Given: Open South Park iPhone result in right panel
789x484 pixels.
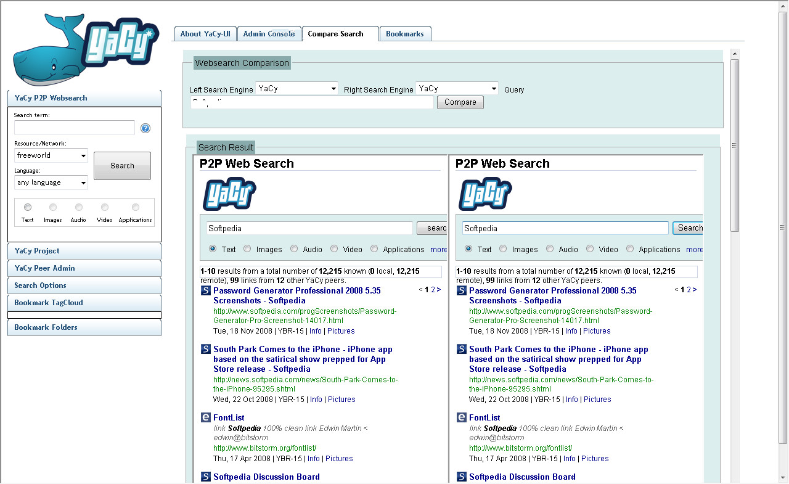Looking at the screenshot, I should click(558, 359).
